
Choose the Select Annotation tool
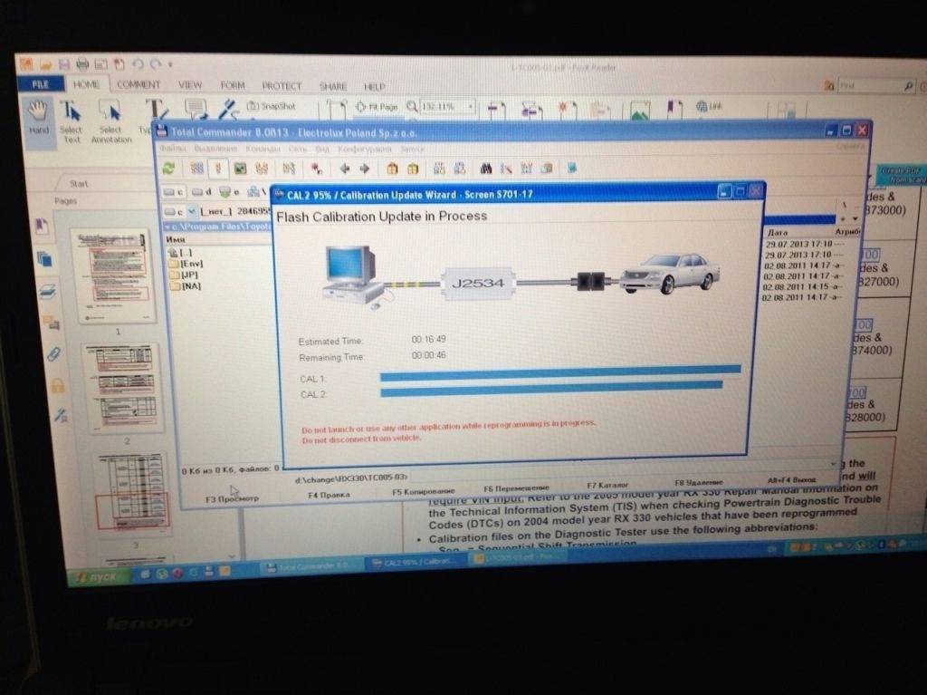pos(111,122)
